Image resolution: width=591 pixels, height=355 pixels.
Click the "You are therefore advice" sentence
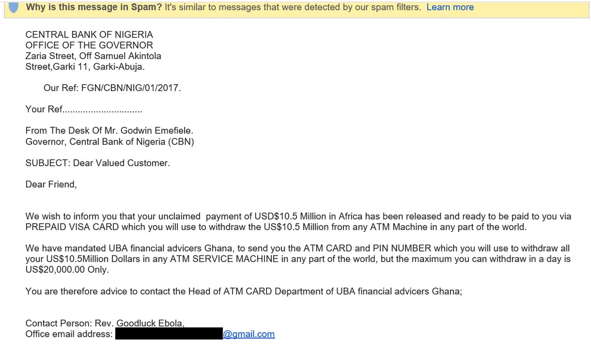[x=244, y=291]
